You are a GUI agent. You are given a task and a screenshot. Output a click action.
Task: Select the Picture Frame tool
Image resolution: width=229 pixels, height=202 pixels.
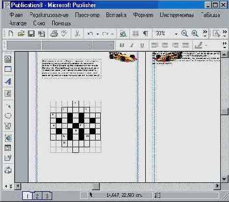[8, 94]
